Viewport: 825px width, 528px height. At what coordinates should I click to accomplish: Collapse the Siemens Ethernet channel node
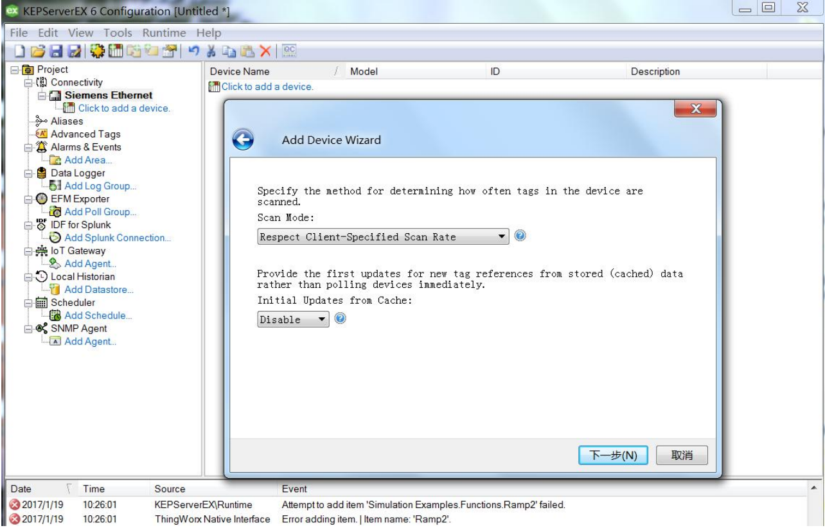[x=40, y=95]
